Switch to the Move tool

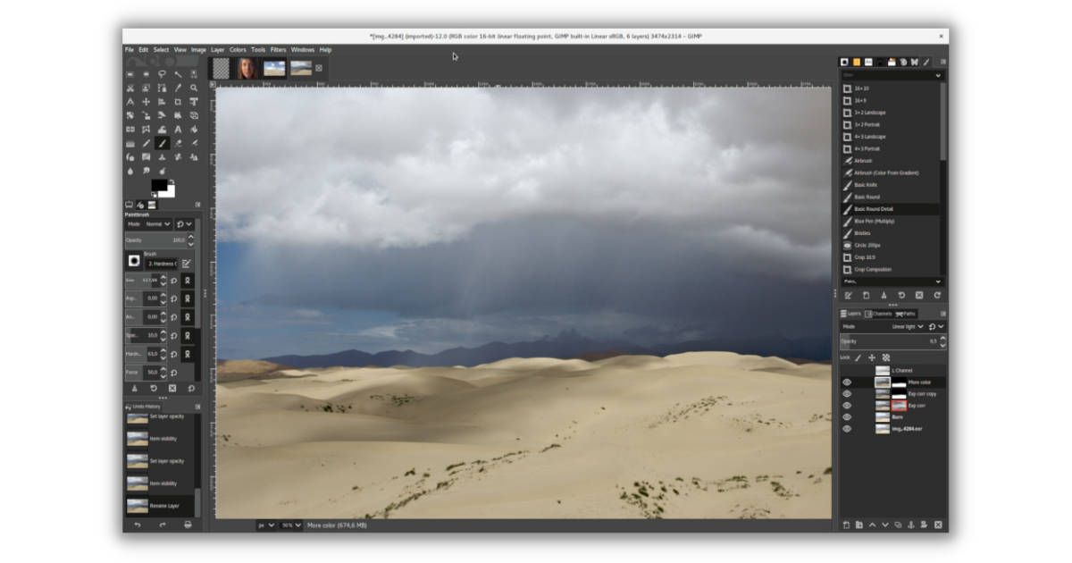click(145, 102)
